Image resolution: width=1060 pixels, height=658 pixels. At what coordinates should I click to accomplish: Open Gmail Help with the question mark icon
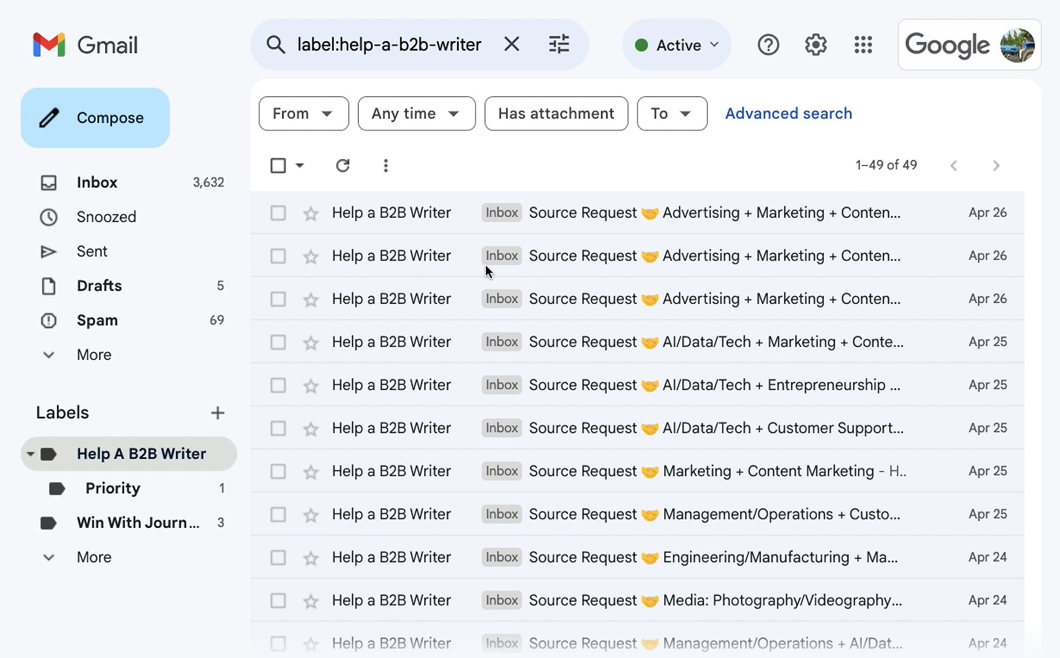click(x=768, y=44)
